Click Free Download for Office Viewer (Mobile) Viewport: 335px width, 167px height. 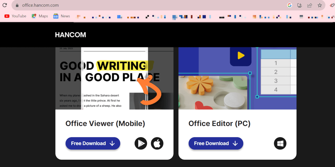point(93,143)
